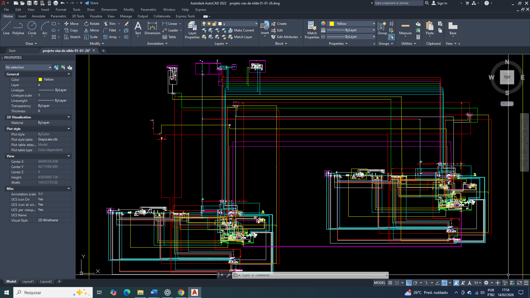Toggle drawing grid display in status bar

[x=390, y=283]
